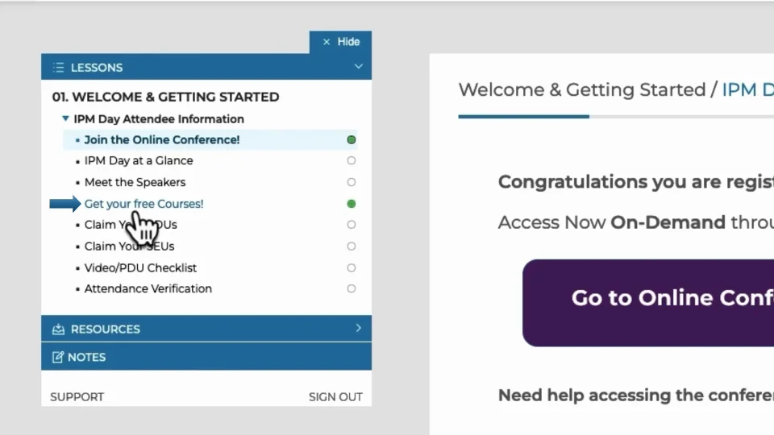This screenshot has height=435, width=774.
Task: Open the Support link
Action: coord(77,396)
